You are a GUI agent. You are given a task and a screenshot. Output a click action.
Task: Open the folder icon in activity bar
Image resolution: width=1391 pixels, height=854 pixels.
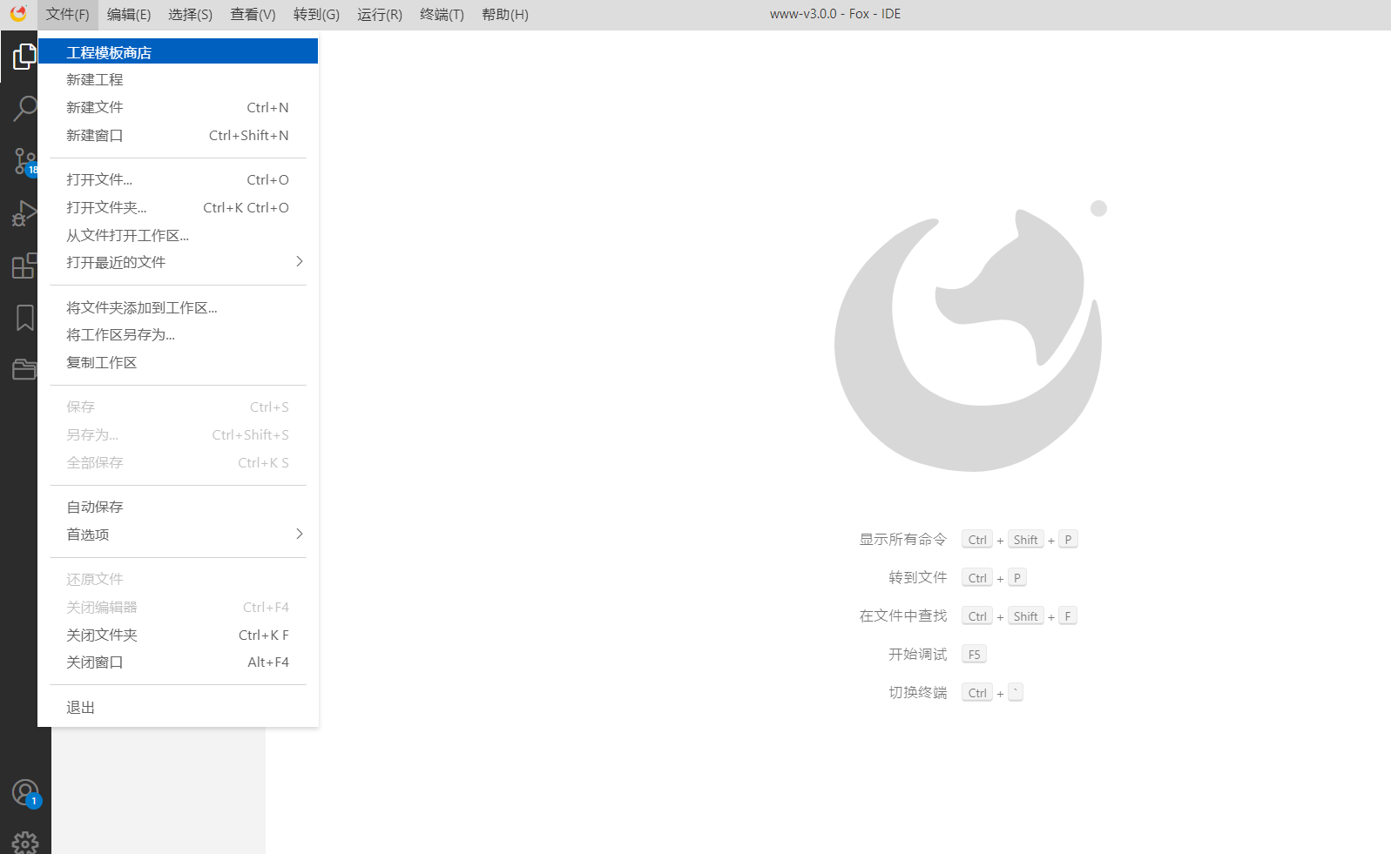[24, 369]
